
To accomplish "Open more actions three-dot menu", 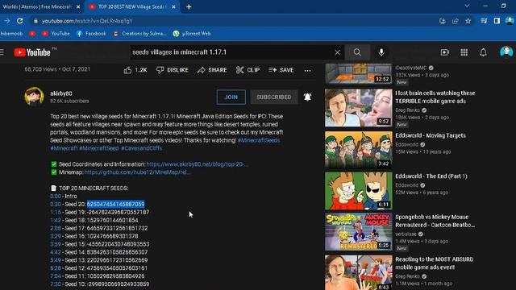I will coord(307,70).
